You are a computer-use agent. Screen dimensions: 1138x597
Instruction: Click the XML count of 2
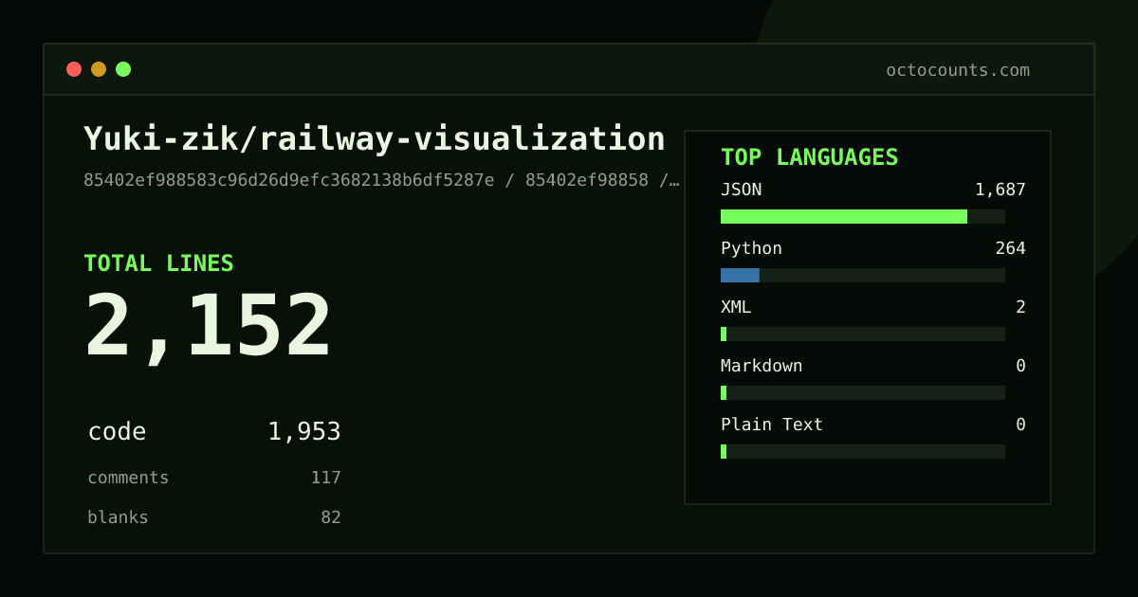[1020, 307]
